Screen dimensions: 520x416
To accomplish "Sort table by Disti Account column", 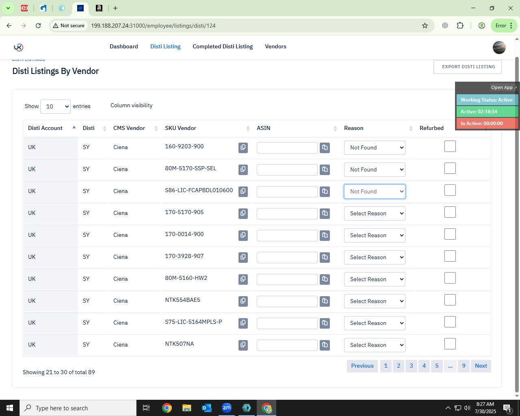I will pos(51,128).
